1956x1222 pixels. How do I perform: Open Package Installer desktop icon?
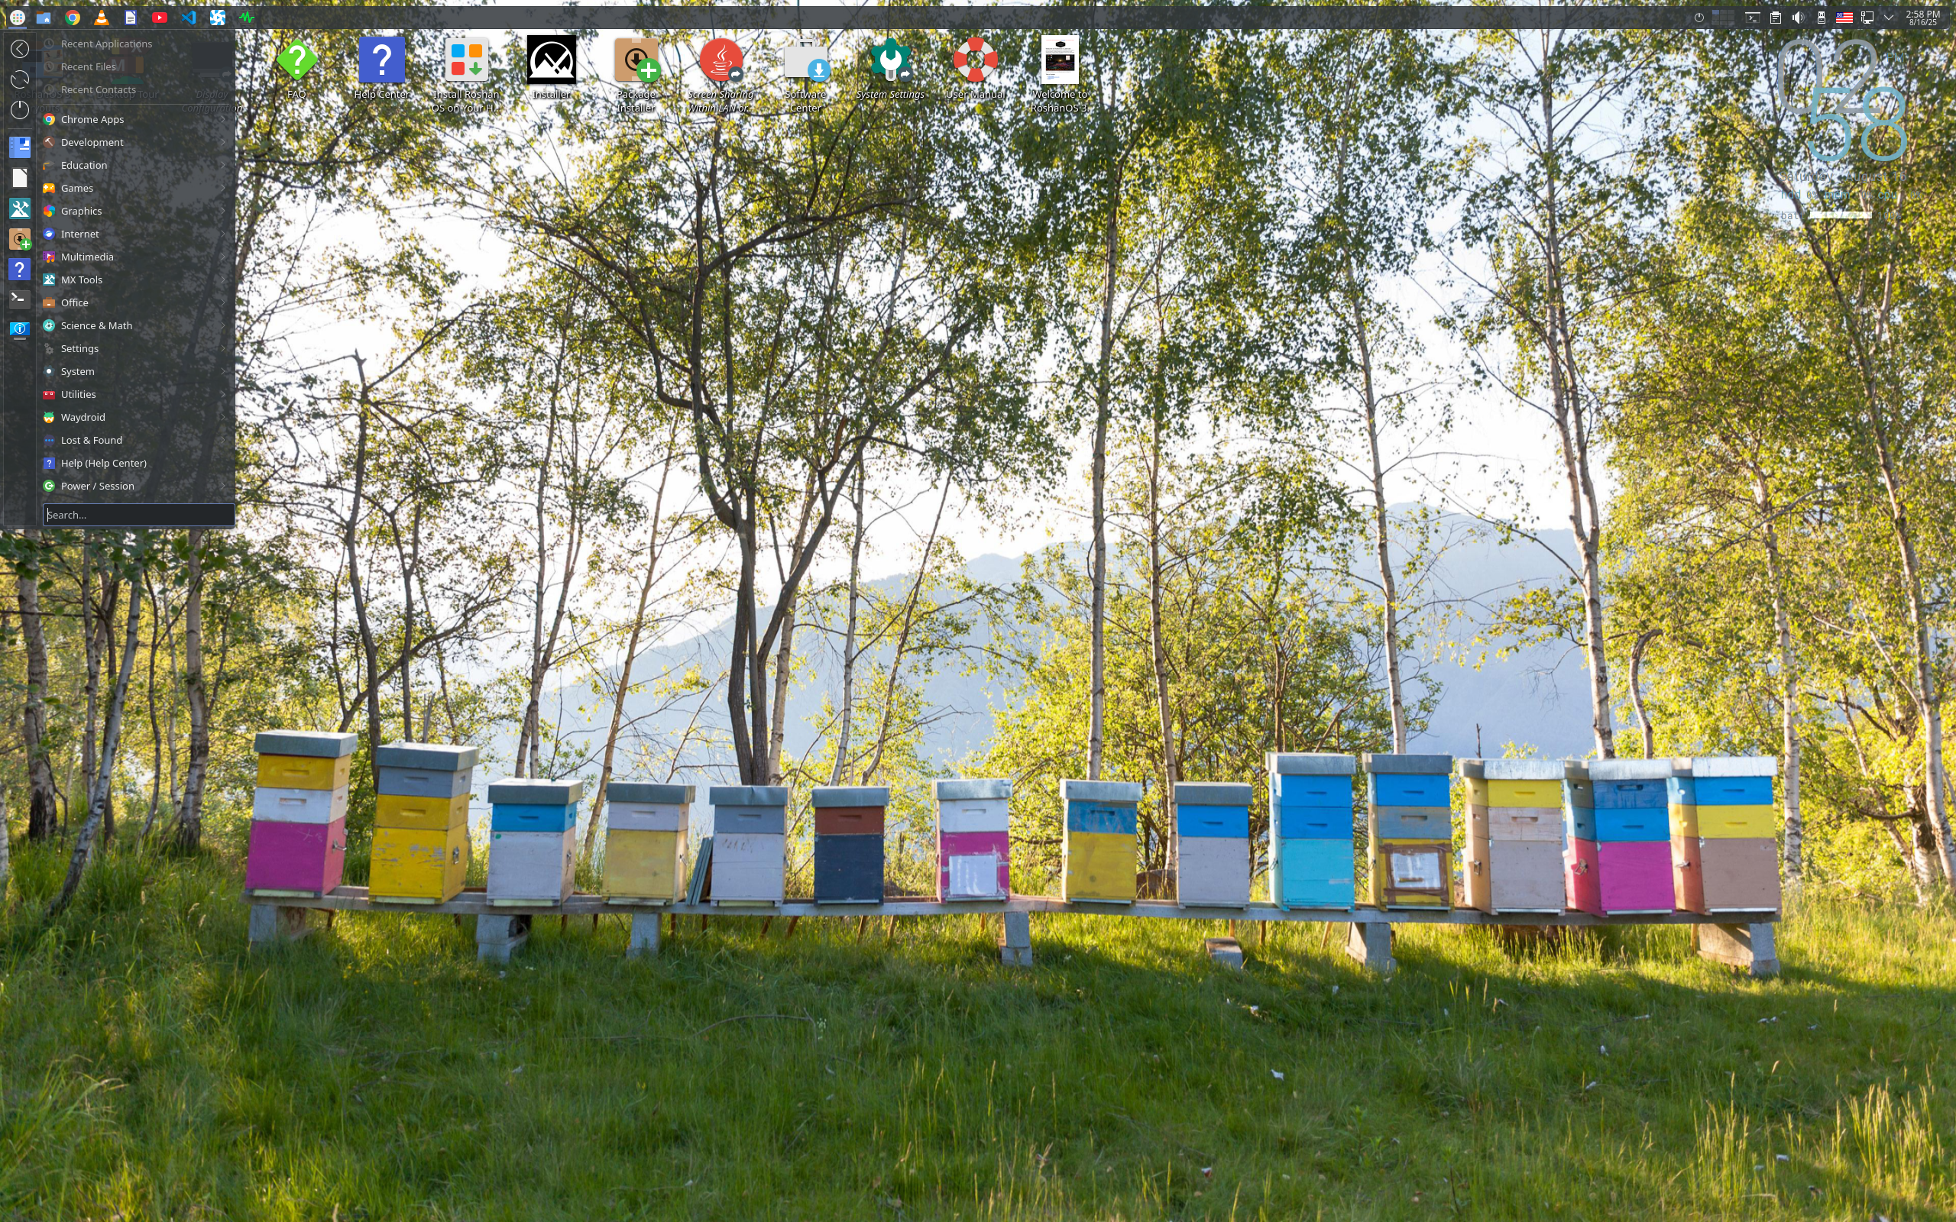636,74
